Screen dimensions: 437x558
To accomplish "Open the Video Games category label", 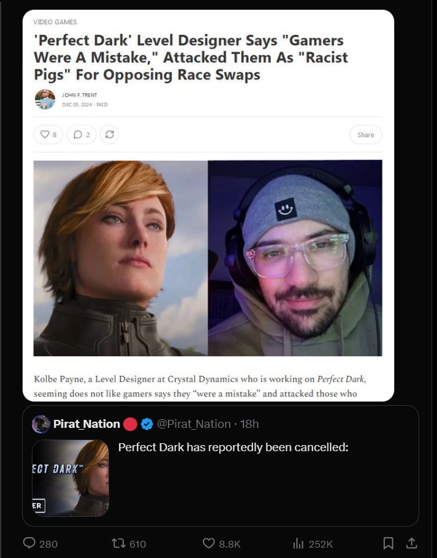I will pos(55,22).
